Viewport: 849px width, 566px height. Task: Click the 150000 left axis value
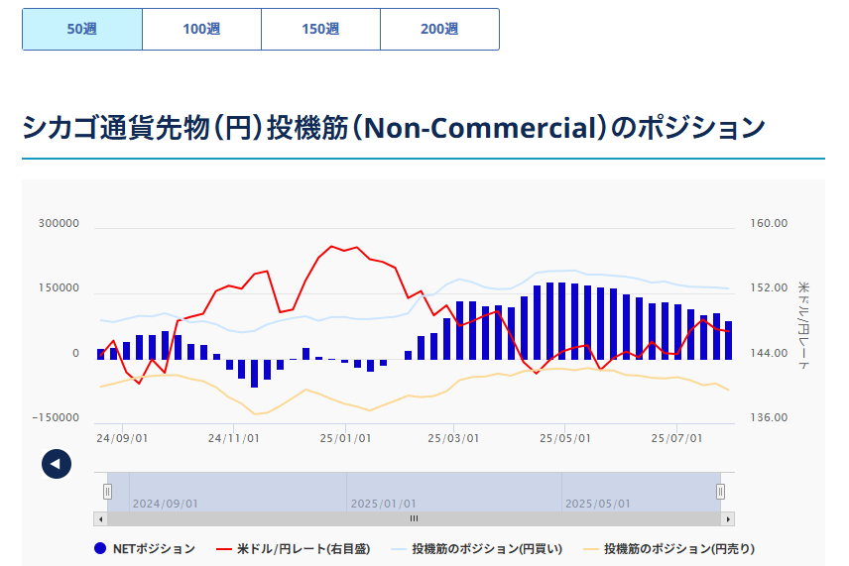59,287
